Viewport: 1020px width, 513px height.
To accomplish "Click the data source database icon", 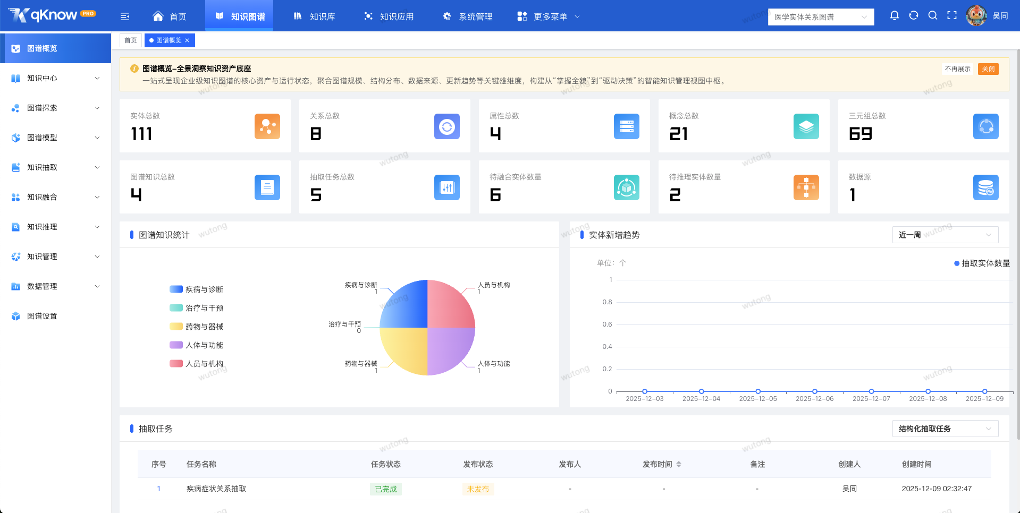I will [986, 187].
